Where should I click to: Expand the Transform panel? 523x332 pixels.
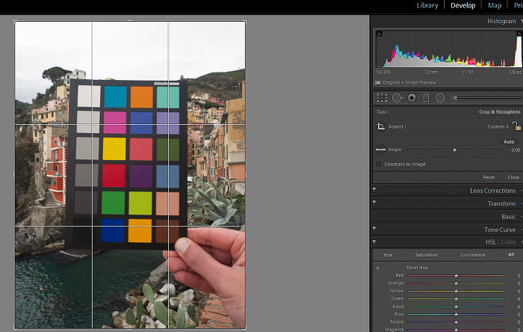(x=501, y=203)
